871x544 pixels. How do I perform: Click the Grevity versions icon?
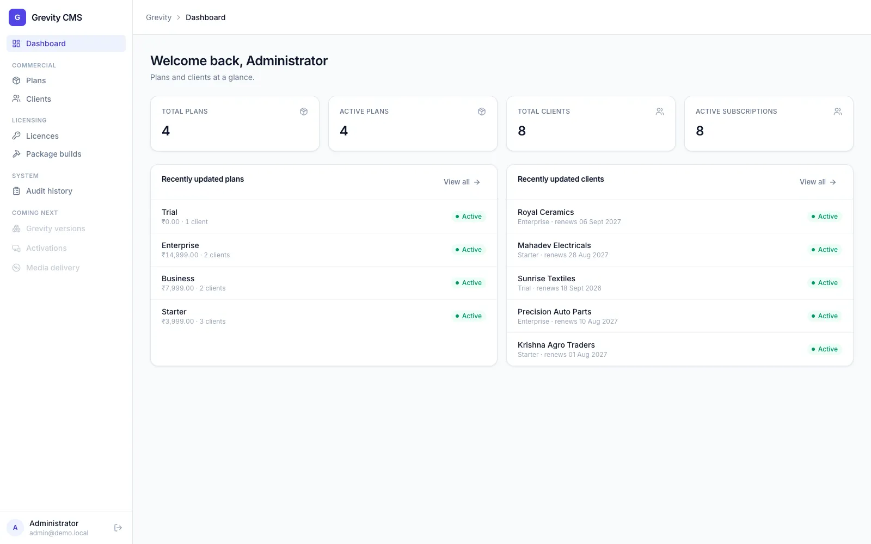click(16, 228)
